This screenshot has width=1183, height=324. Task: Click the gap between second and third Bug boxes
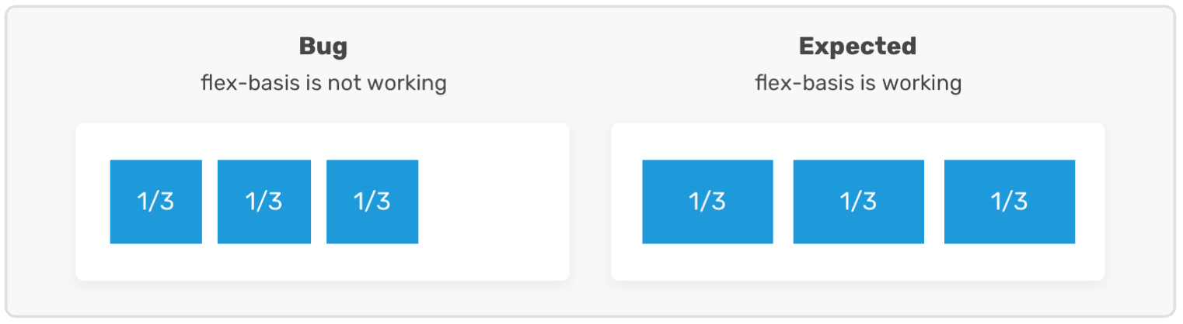[319, 202]
